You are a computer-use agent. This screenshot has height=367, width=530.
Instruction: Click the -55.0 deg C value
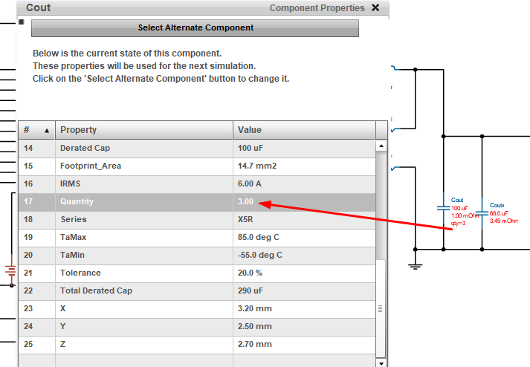click(x=259, y=255)
